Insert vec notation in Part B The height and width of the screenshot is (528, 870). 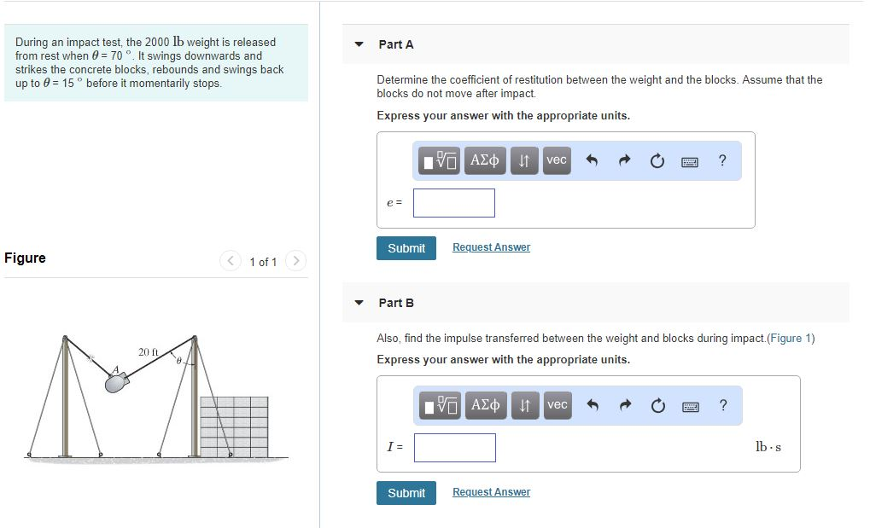click(x=557, y=405)
